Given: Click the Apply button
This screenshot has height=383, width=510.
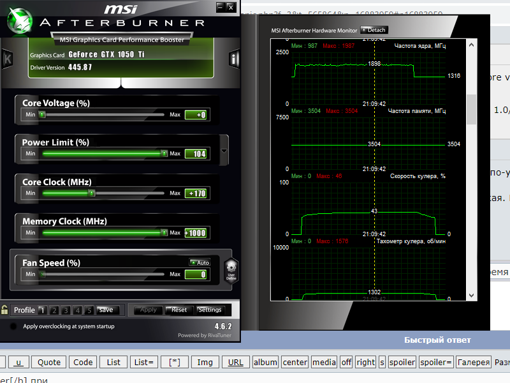Looking at the screenshot, I should (x=148, y=310).
